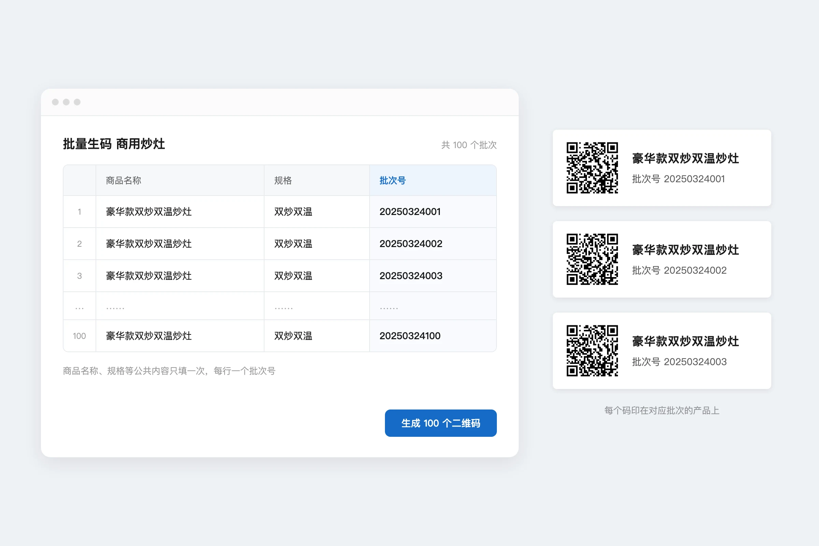Click product name in row 1
Screen dimensions: 819x546
149,212
